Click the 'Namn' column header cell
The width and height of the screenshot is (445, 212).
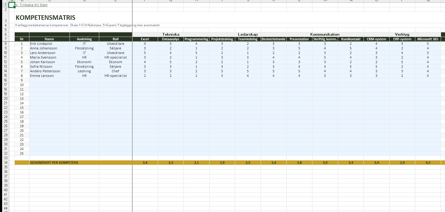tap(49, 39)
